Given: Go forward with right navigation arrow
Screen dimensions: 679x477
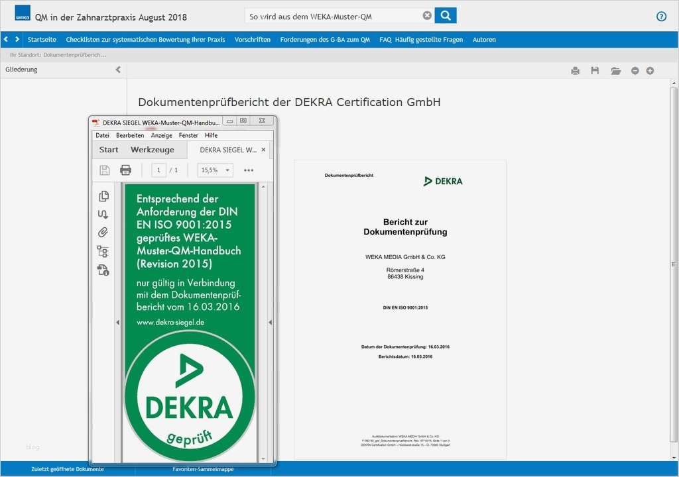Looking at the screenshot, I should click(x=17, y=39).
